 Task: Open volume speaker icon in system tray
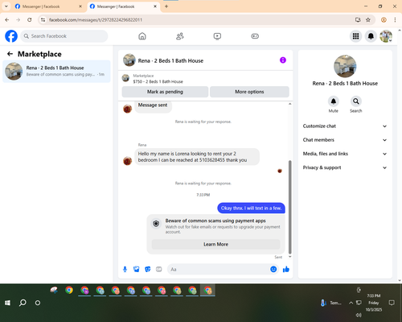point(359,315)
